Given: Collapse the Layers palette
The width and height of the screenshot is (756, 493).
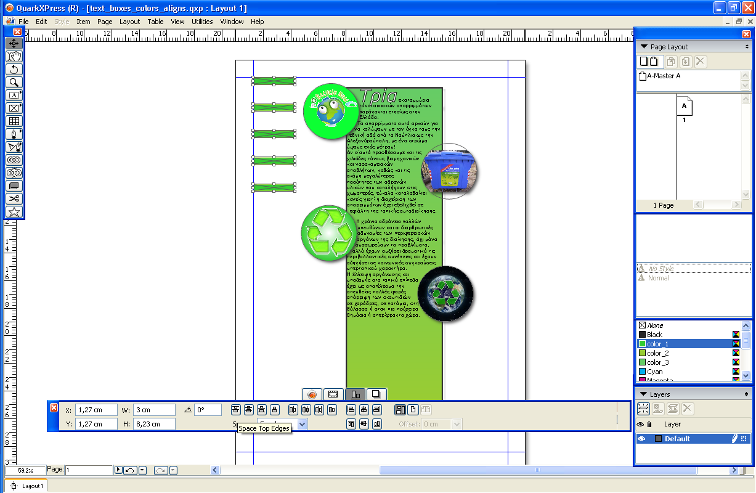Looking at the screenshot, I should (644, 394).
